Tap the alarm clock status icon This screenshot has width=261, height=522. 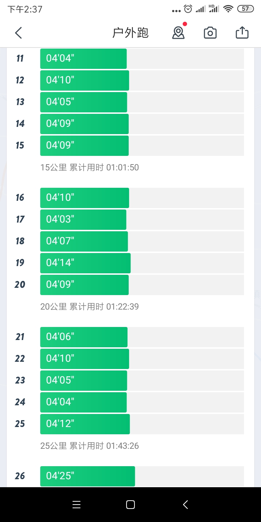[188, 9]
